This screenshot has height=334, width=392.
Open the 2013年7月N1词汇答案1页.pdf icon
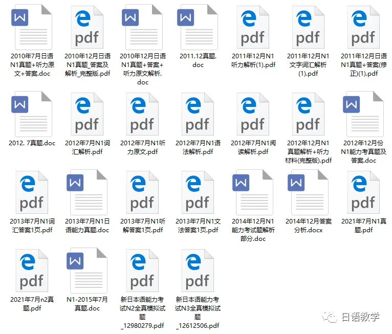(x=32, y=192)
